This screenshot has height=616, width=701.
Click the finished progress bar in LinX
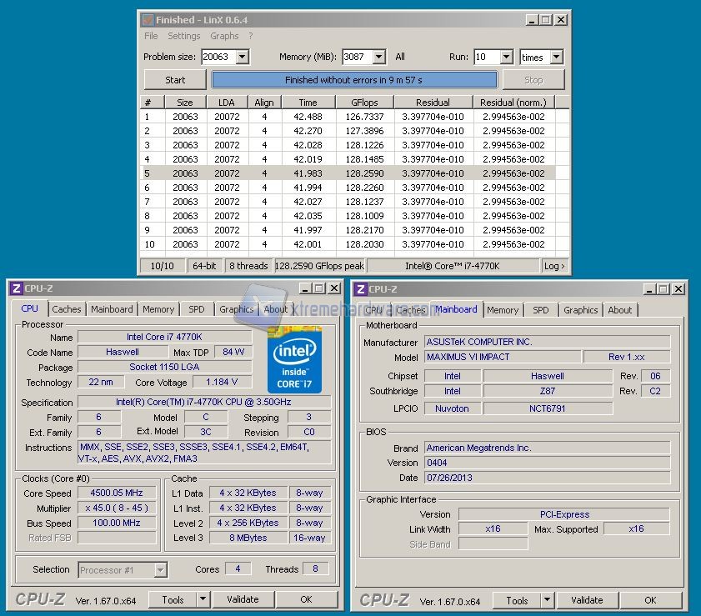(354, 80)
